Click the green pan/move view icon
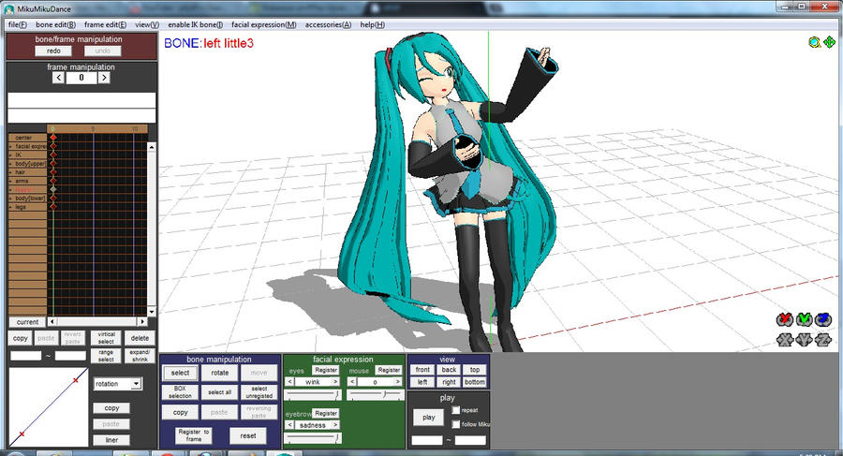The height and width of the screenshot is (456, 843). [x=829, y=42]
